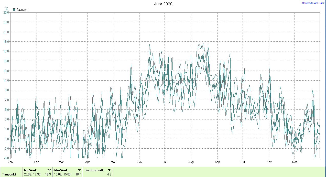Click the MaxWert column header
This screenshot has width=326, height=177.
61,170
